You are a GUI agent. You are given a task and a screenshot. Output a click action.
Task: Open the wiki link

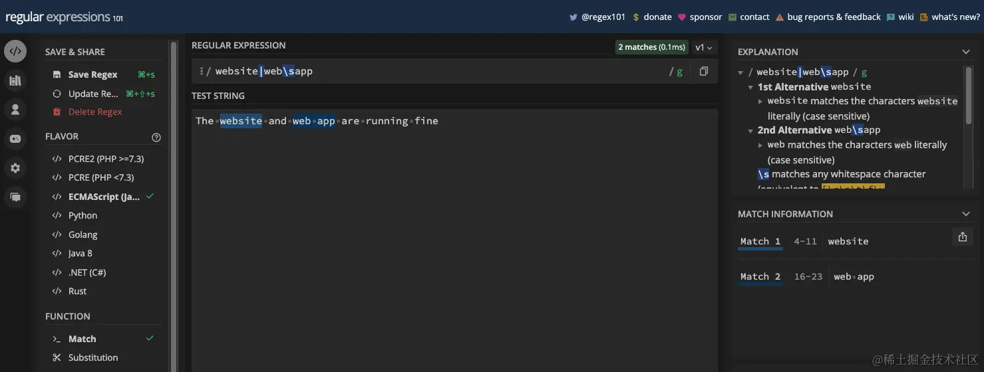(x=906, y=17)
